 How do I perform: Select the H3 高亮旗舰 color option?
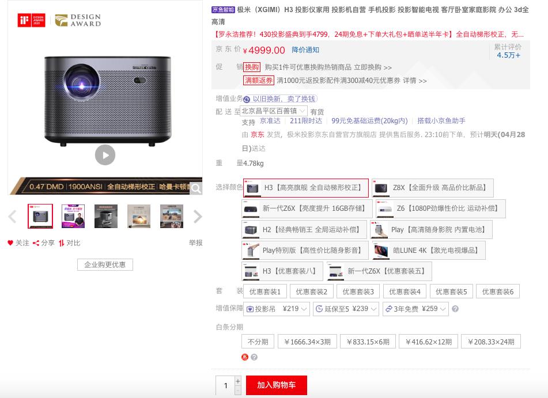coord(305,188)
